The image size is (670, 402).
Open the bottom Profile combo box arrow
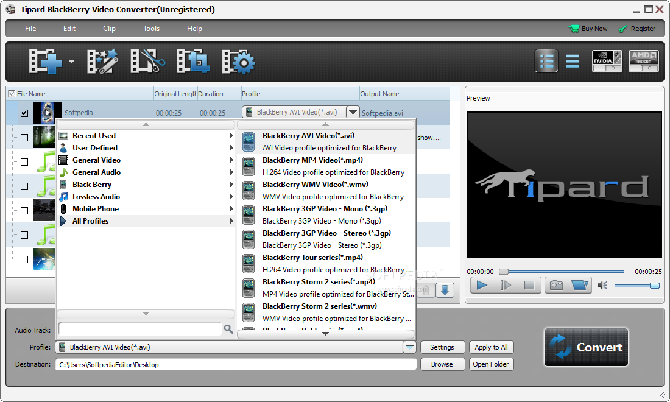409,347
